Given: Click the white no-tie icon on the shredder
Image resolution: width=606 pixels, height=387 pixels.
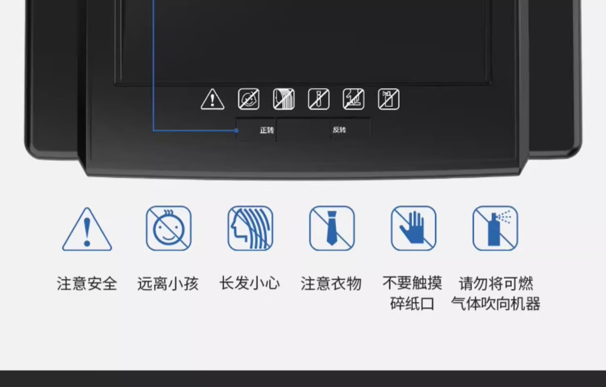Looking at the screenshot, I should tap(319, 99).
